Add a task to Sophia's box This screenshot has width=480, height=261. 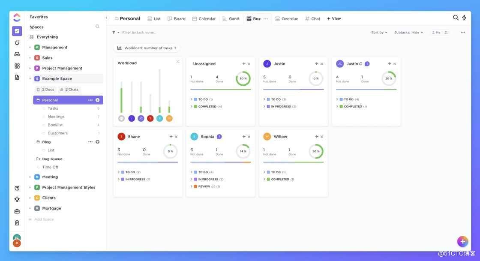[244, 136]
